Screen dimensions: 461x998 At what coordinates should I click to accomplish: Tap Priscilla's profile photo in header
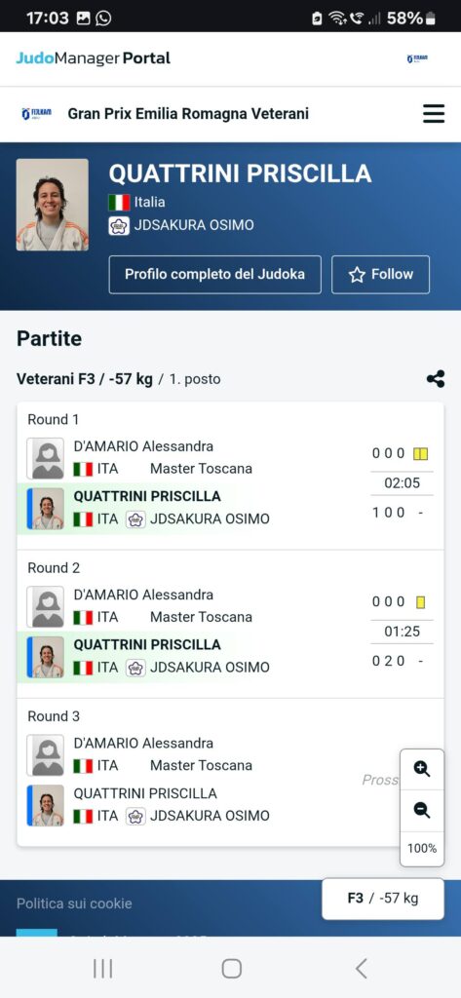point(53,205)
